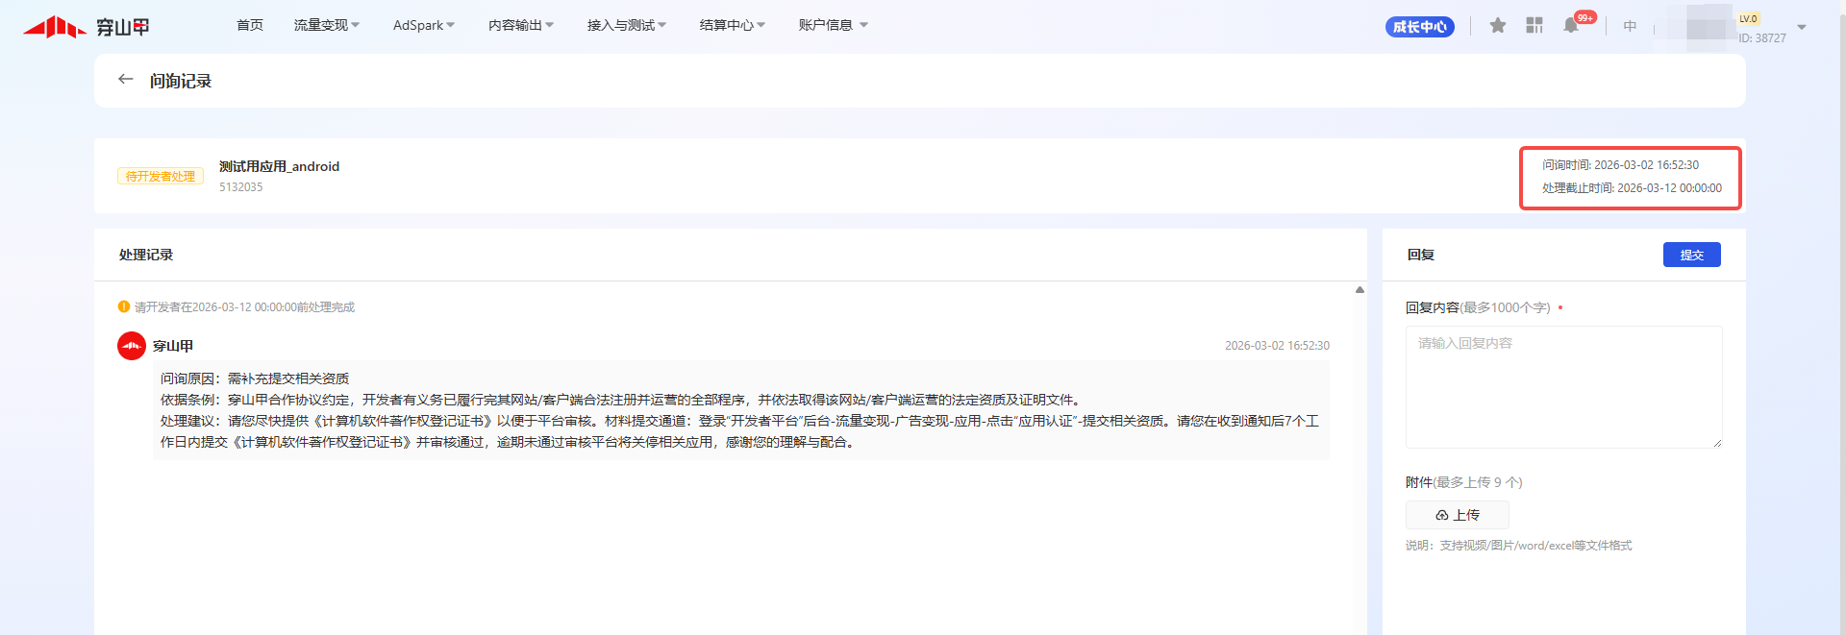
Task: Click the orange warning icon above message
Action: pos(124,307)
